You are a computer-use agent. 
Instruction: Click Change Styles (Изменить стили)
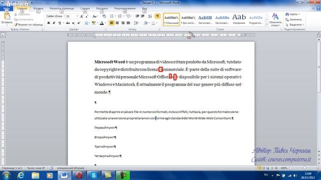[275, 19]
